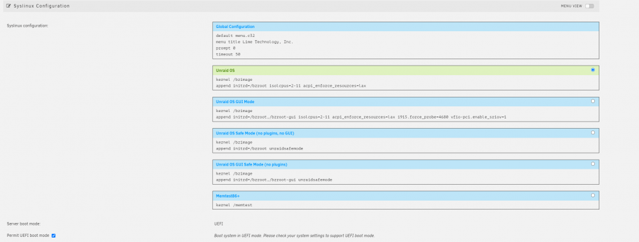Click Unraid OS GUI Safe Mode (no plugins) header

(251, 164)
